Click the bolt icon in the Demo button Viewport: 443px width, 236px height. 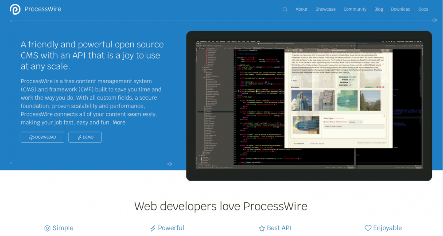pos(79,137)
